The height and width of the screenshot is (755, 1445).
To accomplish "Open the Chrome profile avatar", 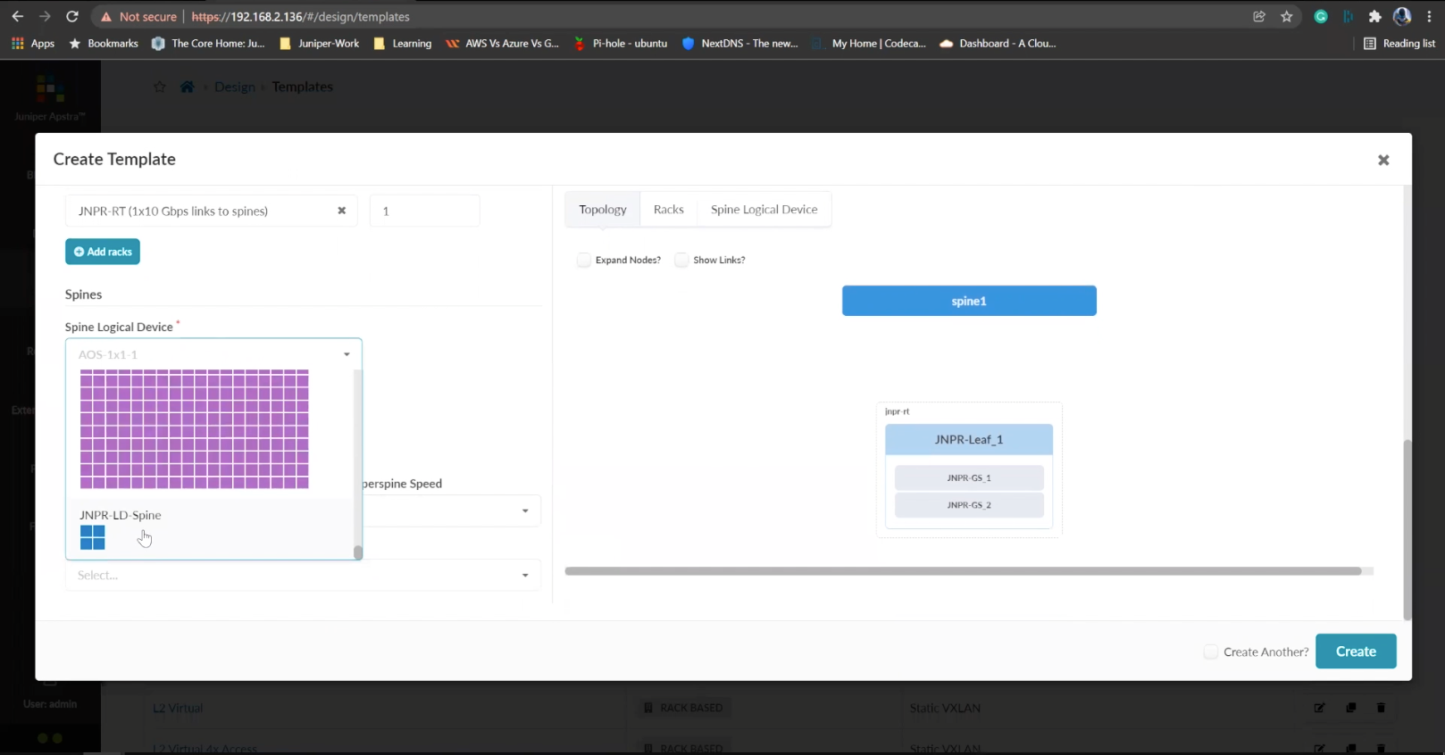I will coord(1402,16).
